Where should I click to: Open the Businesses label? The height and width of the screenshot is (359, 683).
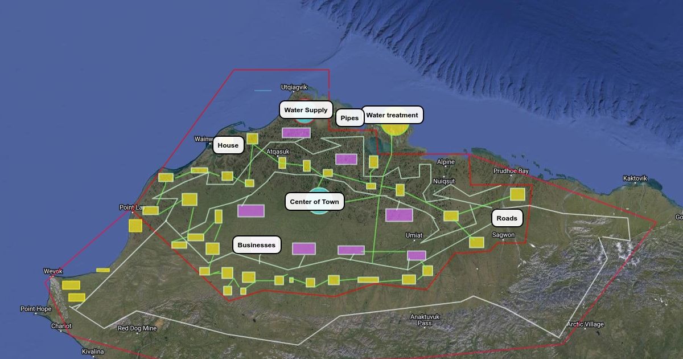[x=257, y=245]
